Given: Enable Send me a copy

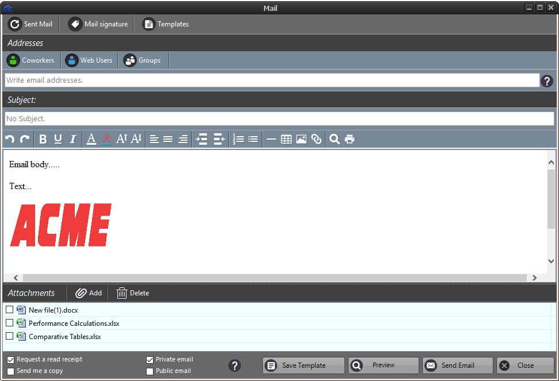Looking at the screenshot, I should coord(11,371).
